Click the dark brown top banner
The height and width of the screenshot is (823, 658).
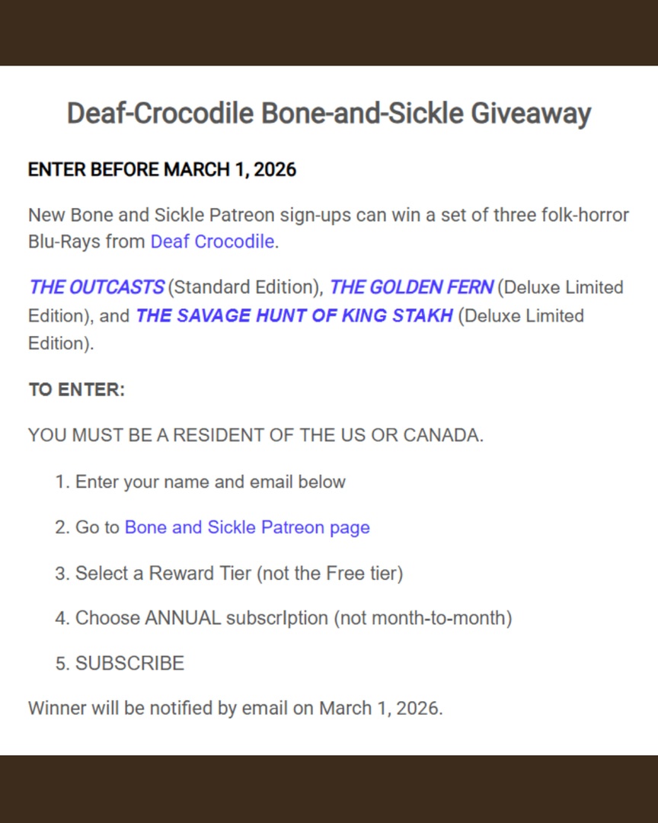click(x=329, y=33)
